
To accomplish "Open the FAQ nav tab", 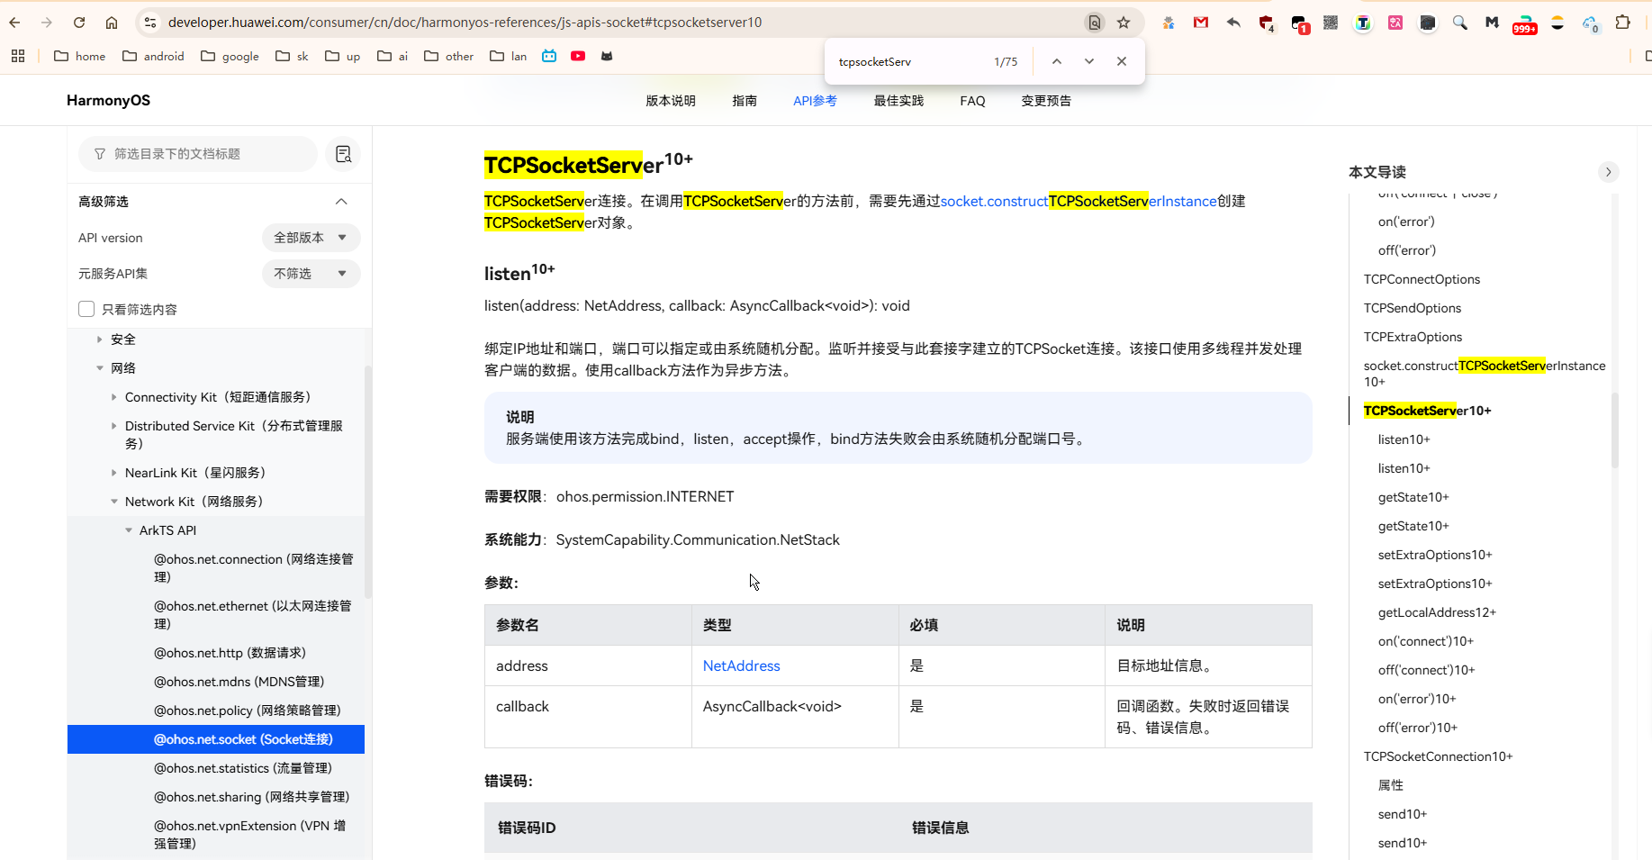I will (x=972, y=101).
